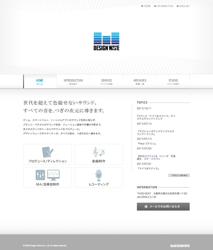Click the treble clef music icon
Screen dimensions: 213x250
(x=99, y=152)
